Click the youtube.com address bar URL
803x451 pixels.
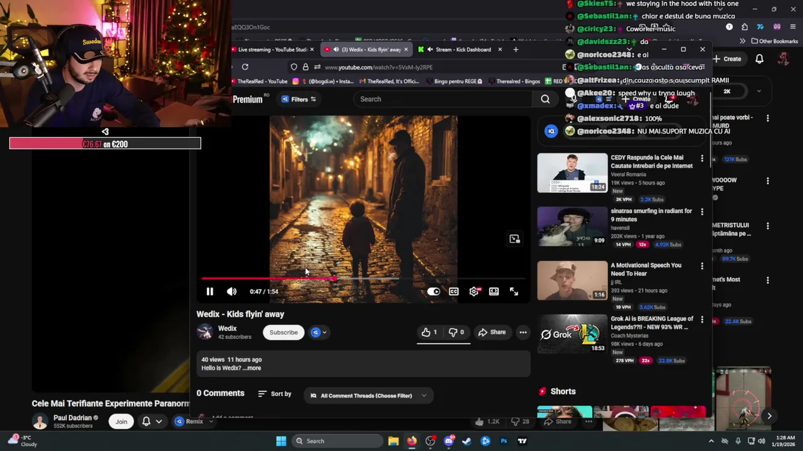tap(378, 67)
